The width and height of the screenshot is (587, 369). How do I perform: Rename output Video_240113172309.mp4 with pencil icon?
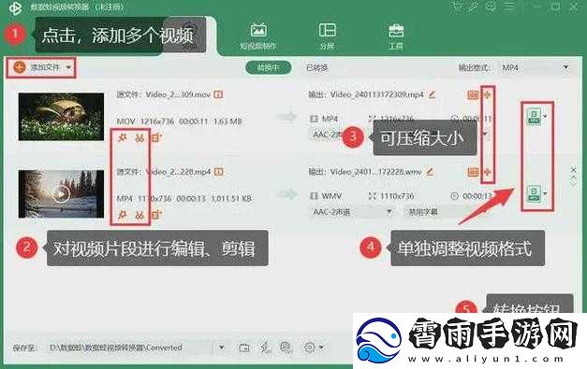(x=432, y=94)
